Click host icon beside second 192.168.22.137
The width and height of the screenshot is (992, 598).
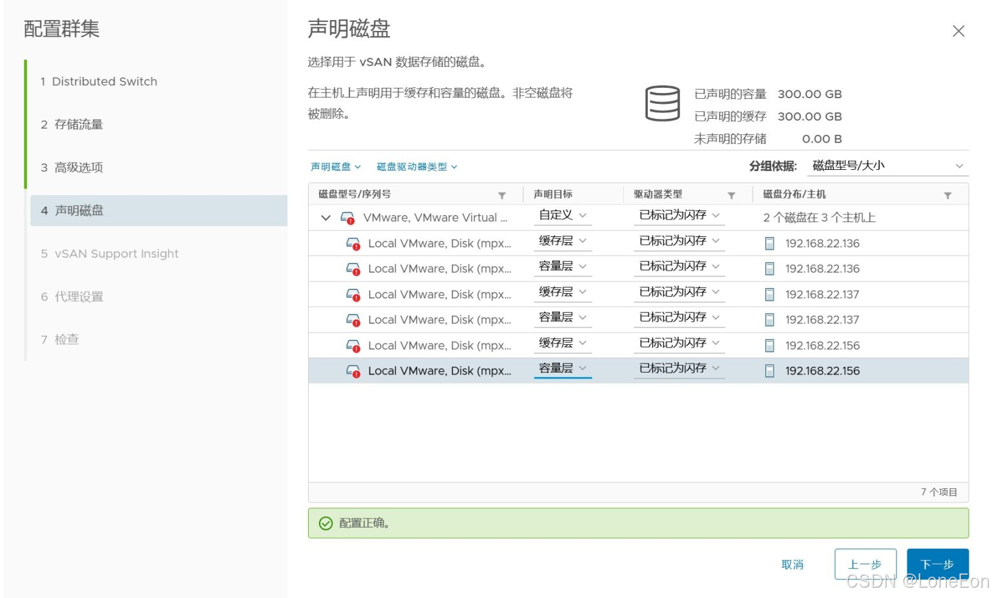[769, 320]
